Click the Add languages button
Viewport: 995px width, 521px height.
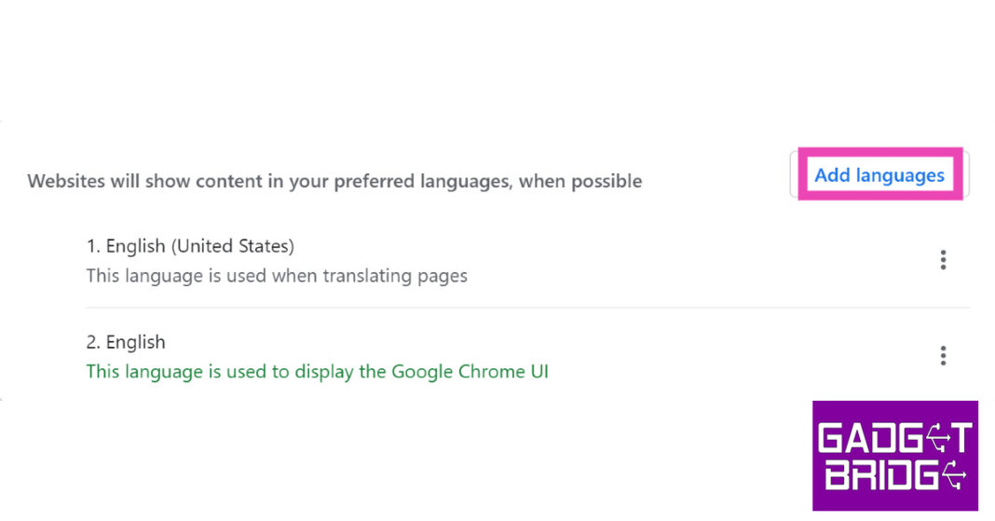click(879, 175)
